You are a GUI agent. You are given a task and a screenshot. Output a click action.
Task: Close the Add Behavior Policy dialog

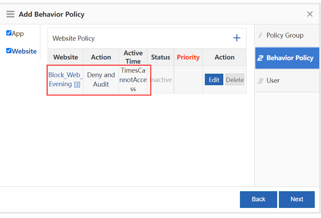coord(310,14)
